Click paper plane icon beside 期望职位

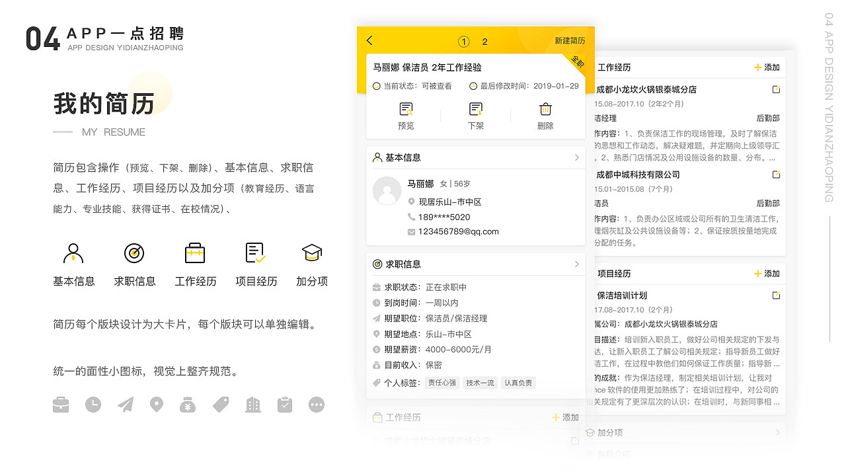click(x=377, y=318)
